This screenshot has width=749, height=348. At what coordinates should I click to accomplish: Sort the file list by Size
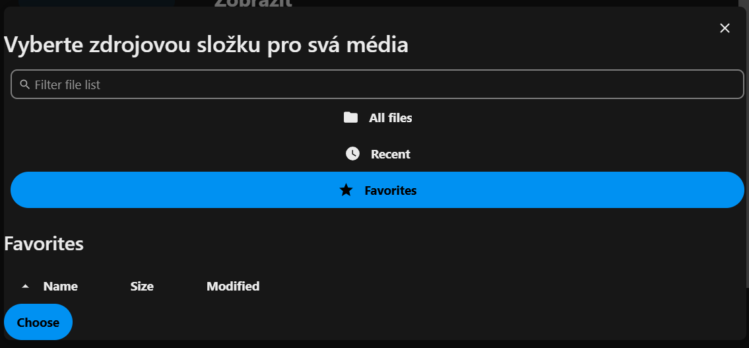coord(142,287)
